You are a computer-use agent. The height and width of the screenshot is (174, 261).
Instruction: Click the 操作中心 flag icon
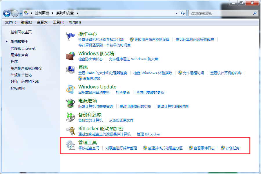point(70,37)
